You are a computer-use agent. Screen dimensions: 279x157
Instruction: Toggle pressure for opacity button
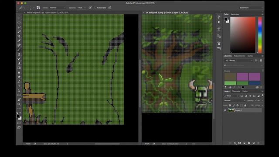pyautogui.click(x=90, y=8)
